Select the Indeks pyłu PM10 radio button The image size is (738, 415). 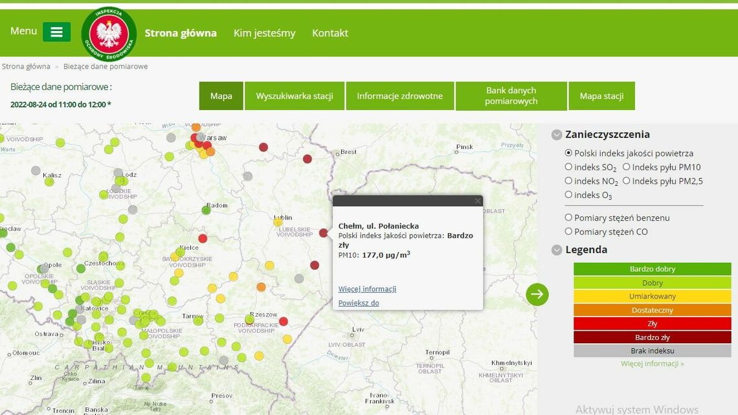[x=626, y=167]
